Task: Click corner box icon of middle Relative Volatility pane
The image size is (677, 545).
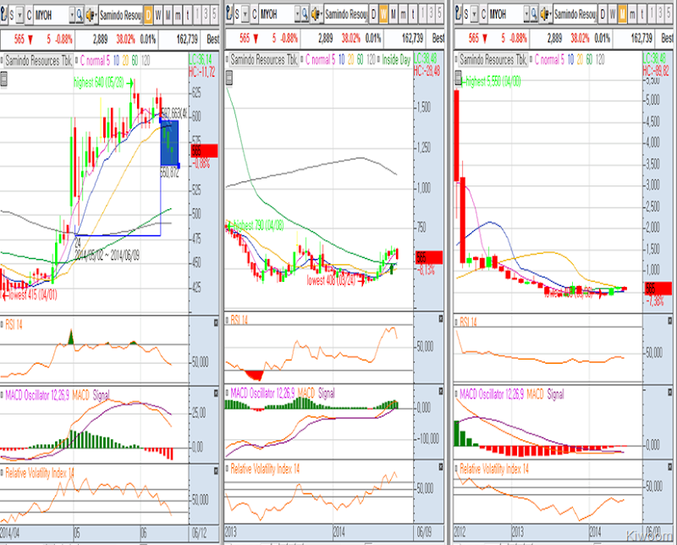Action: click(441, 467)
